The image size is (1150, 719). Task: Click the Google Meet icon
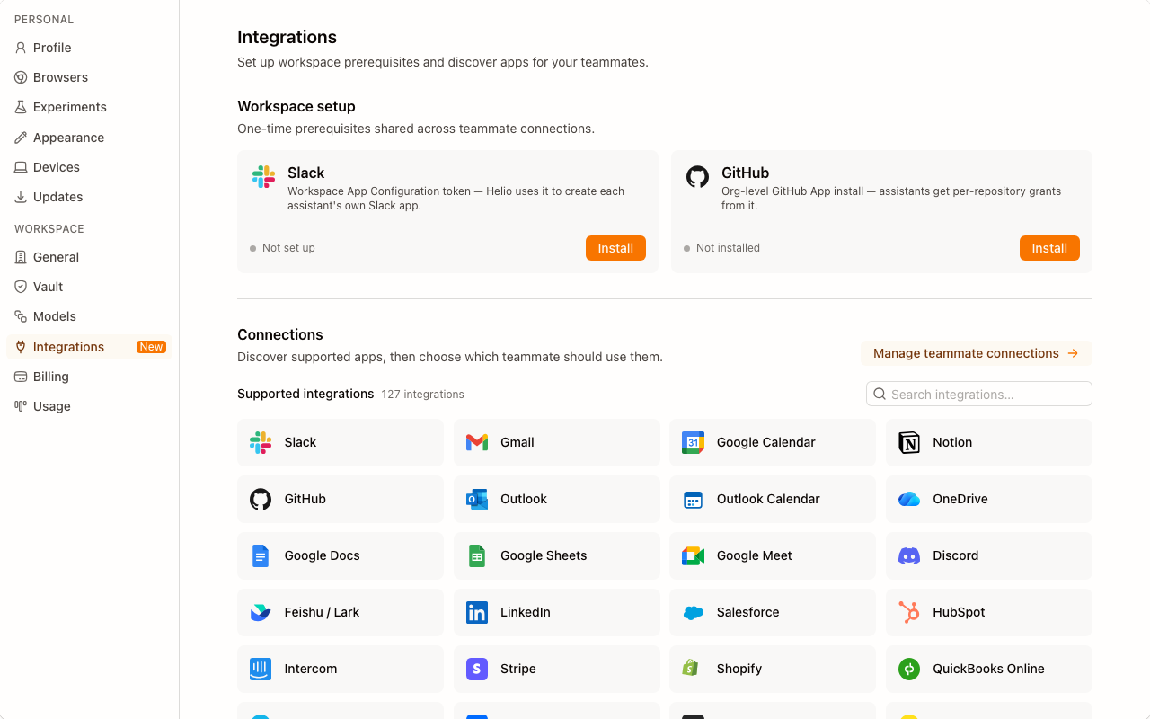[693, 555]
